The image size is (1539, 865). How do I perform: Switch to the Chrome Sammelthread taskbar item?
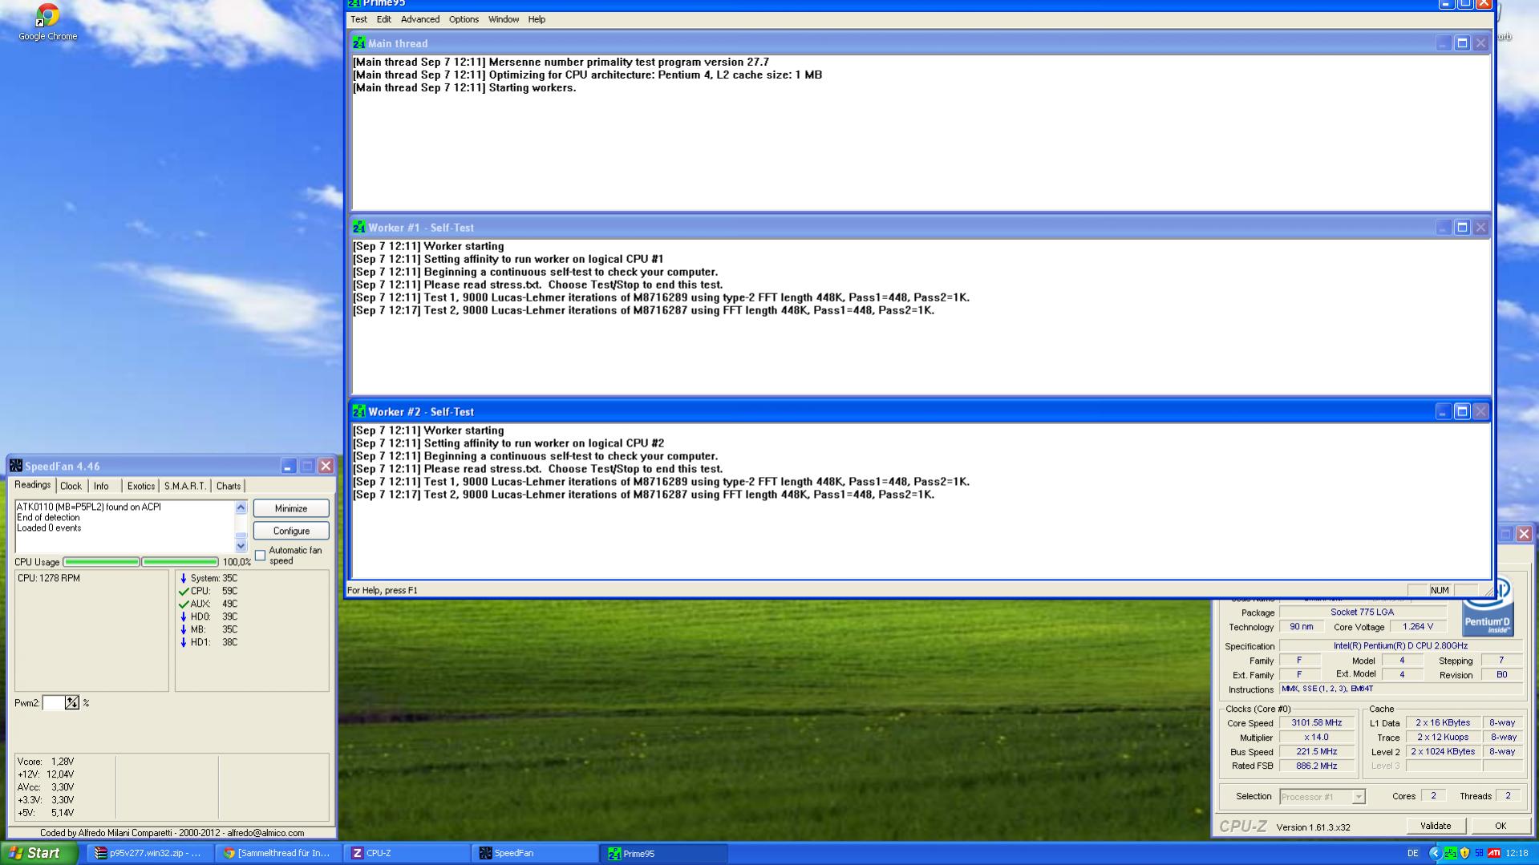(277, 853)
